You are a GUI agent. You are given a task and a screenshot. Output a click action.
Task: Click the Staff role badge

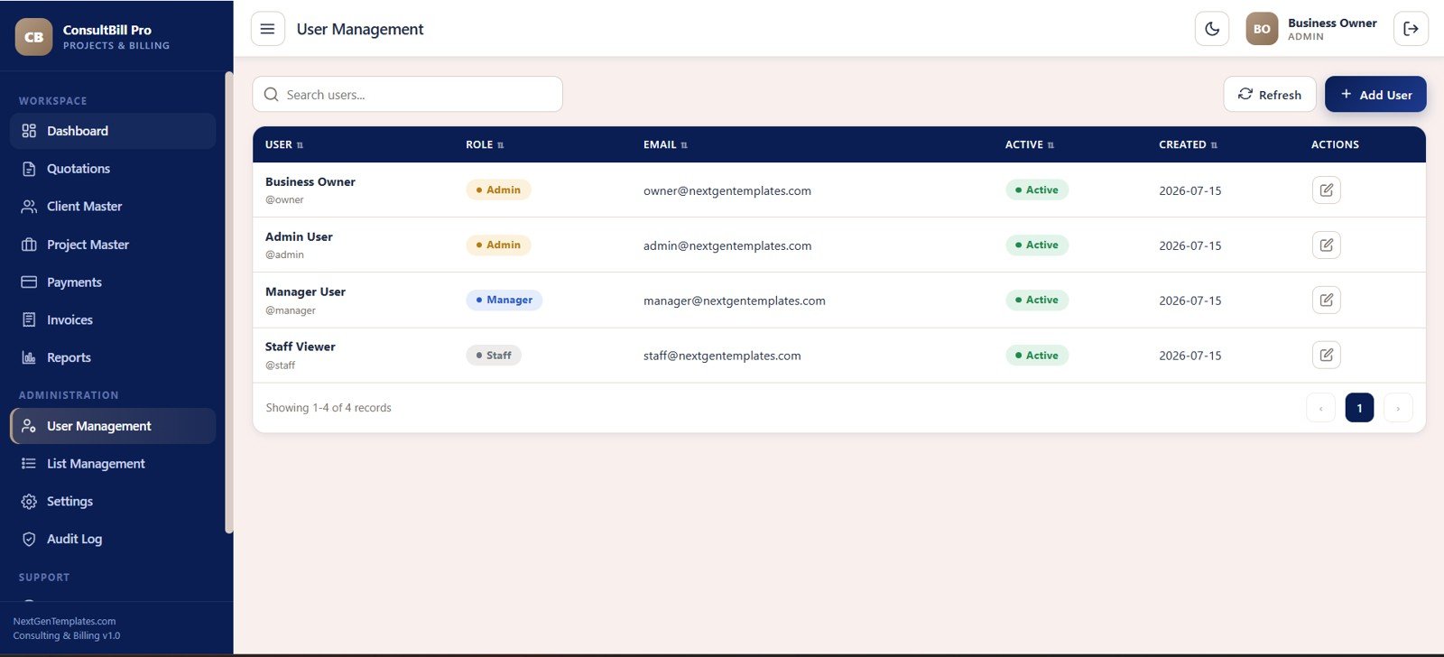[x=494, y=356]
